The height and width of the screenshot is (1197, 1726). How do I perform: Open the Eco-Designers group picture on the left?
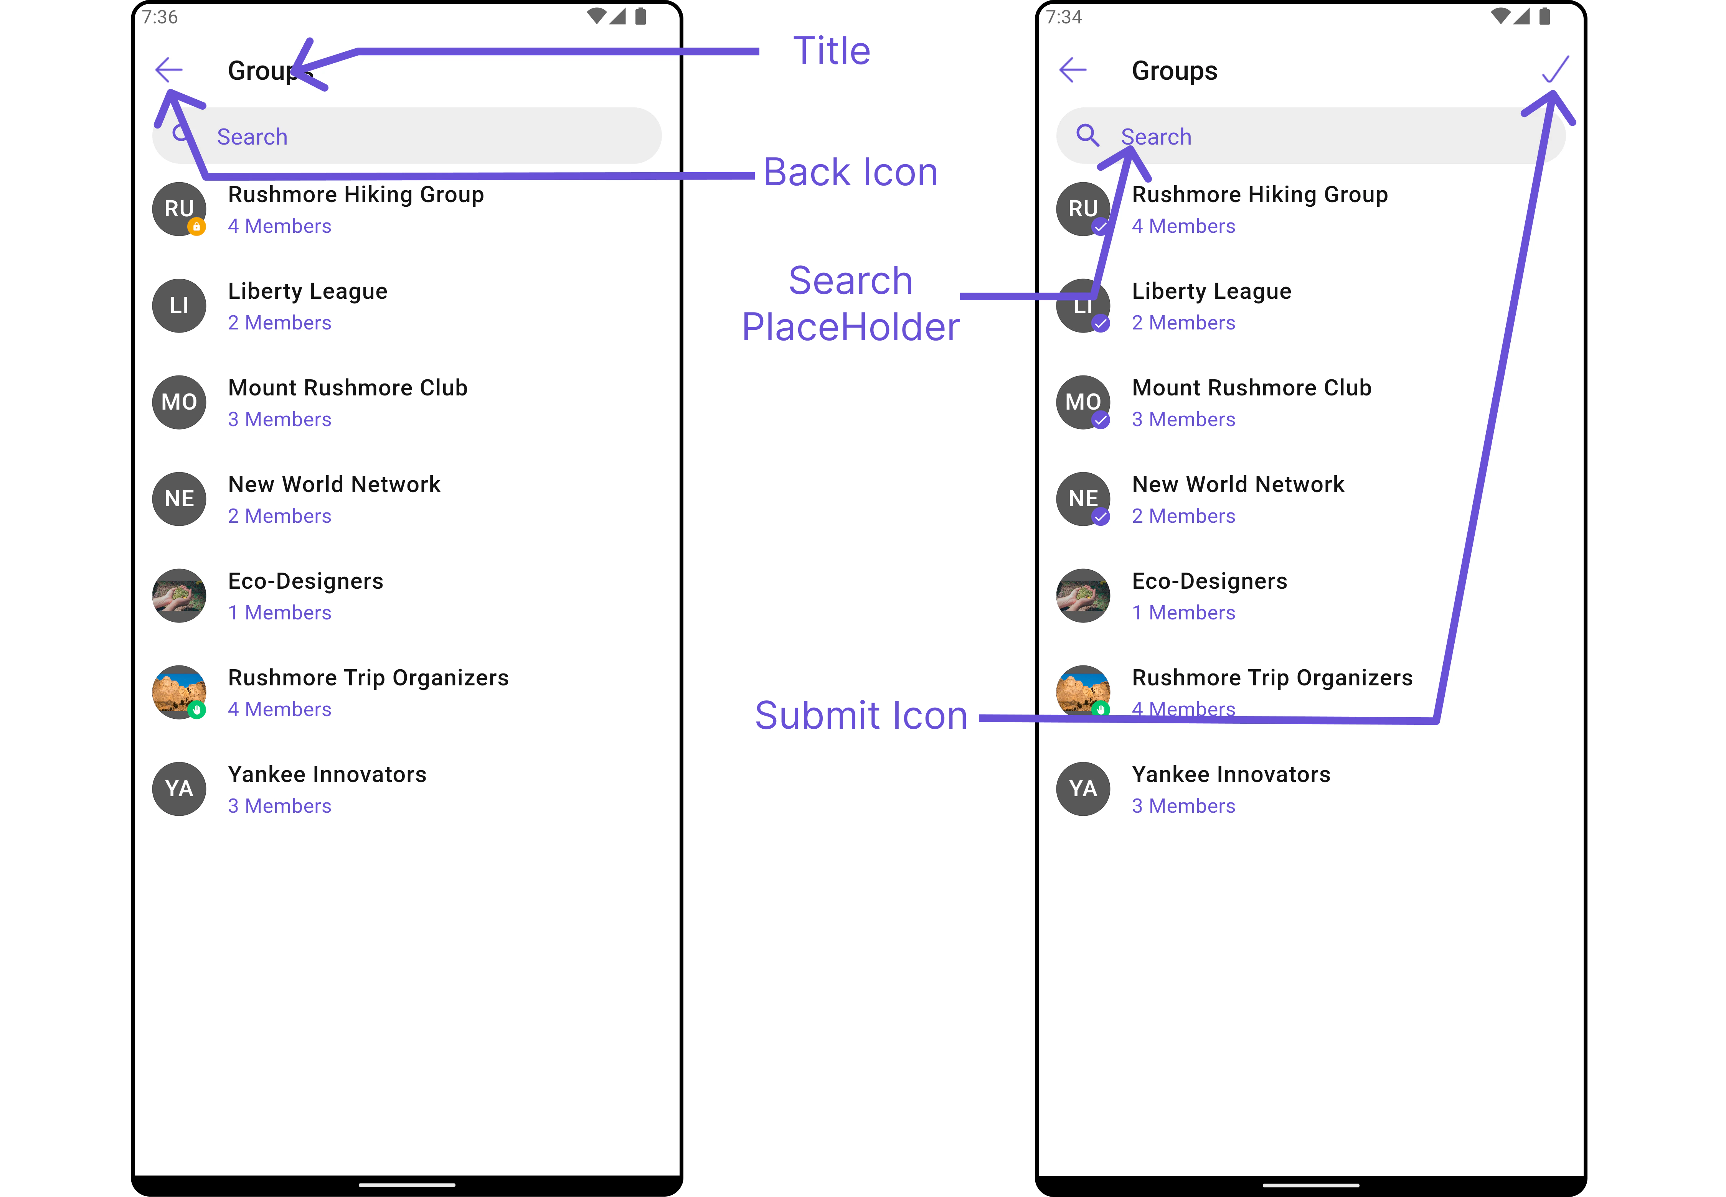(179, 596)
